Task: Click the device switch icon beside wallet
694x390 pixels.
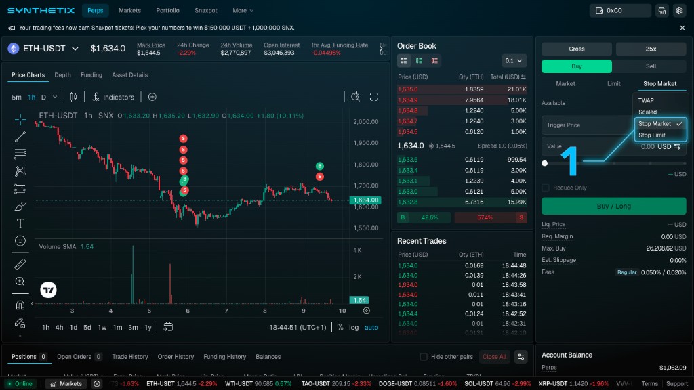Action: point(662,11)
